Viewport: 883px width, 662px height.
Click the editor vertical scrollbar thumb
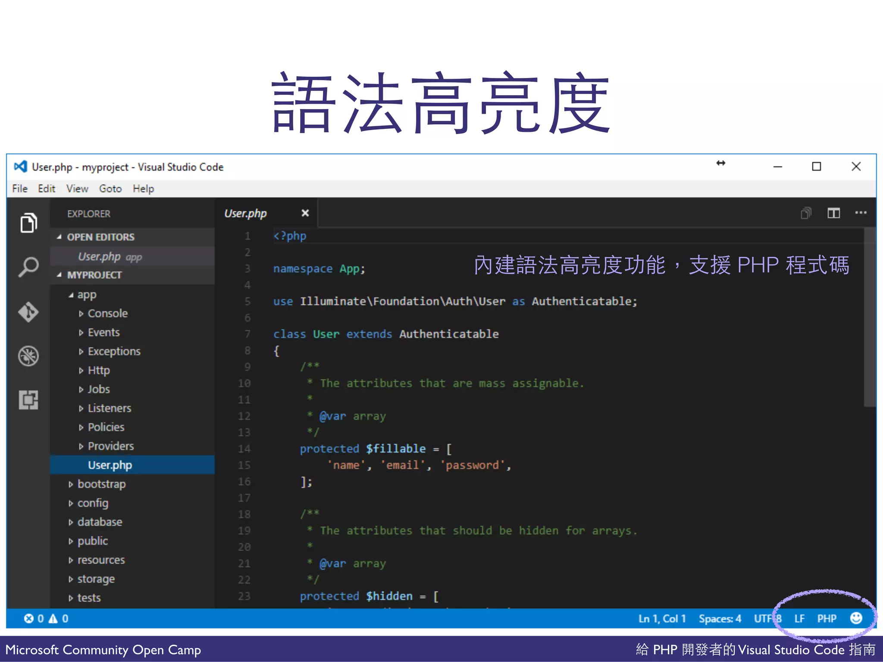(x=870, y=317)
